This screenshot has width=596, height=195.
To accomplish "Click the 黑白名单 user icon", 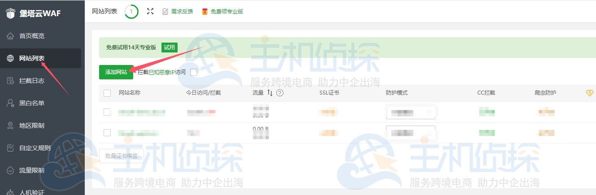I will coord(10,103).
